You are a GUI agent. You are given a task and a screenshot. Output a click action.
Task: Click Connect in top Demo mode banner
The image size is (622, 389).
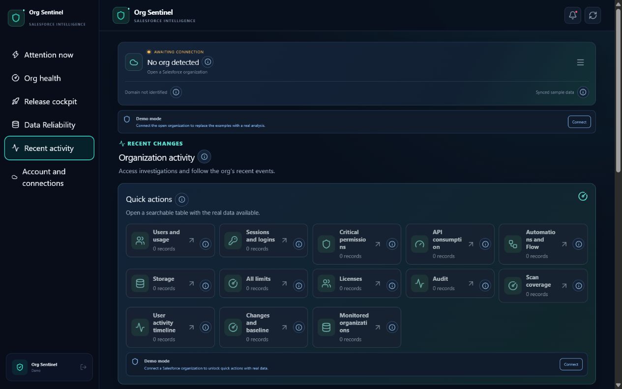[579, 121]
